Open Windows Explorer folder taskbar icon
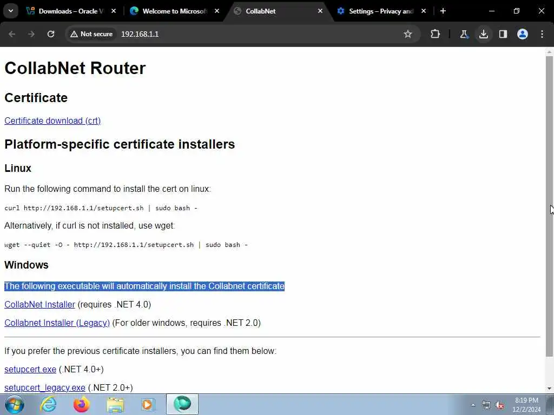This screenshot has width=554, height=415. [x=116, y=404]
